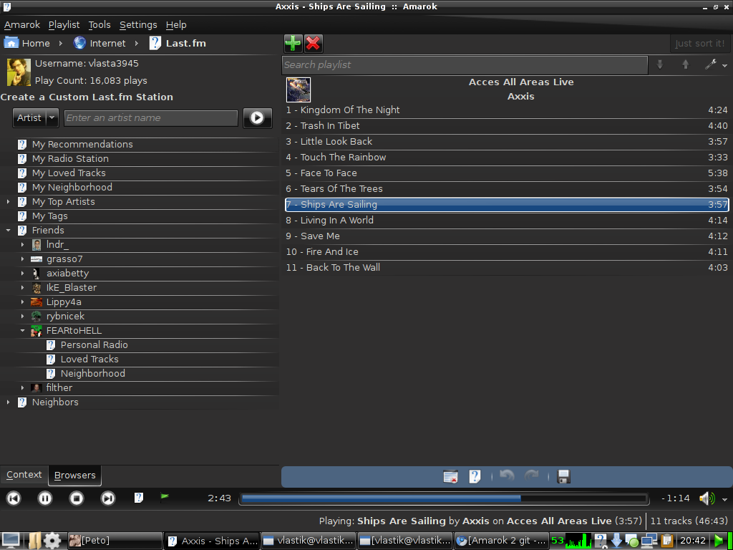Click the track progress seek slider
733x550 pixels.
point(444,498)
